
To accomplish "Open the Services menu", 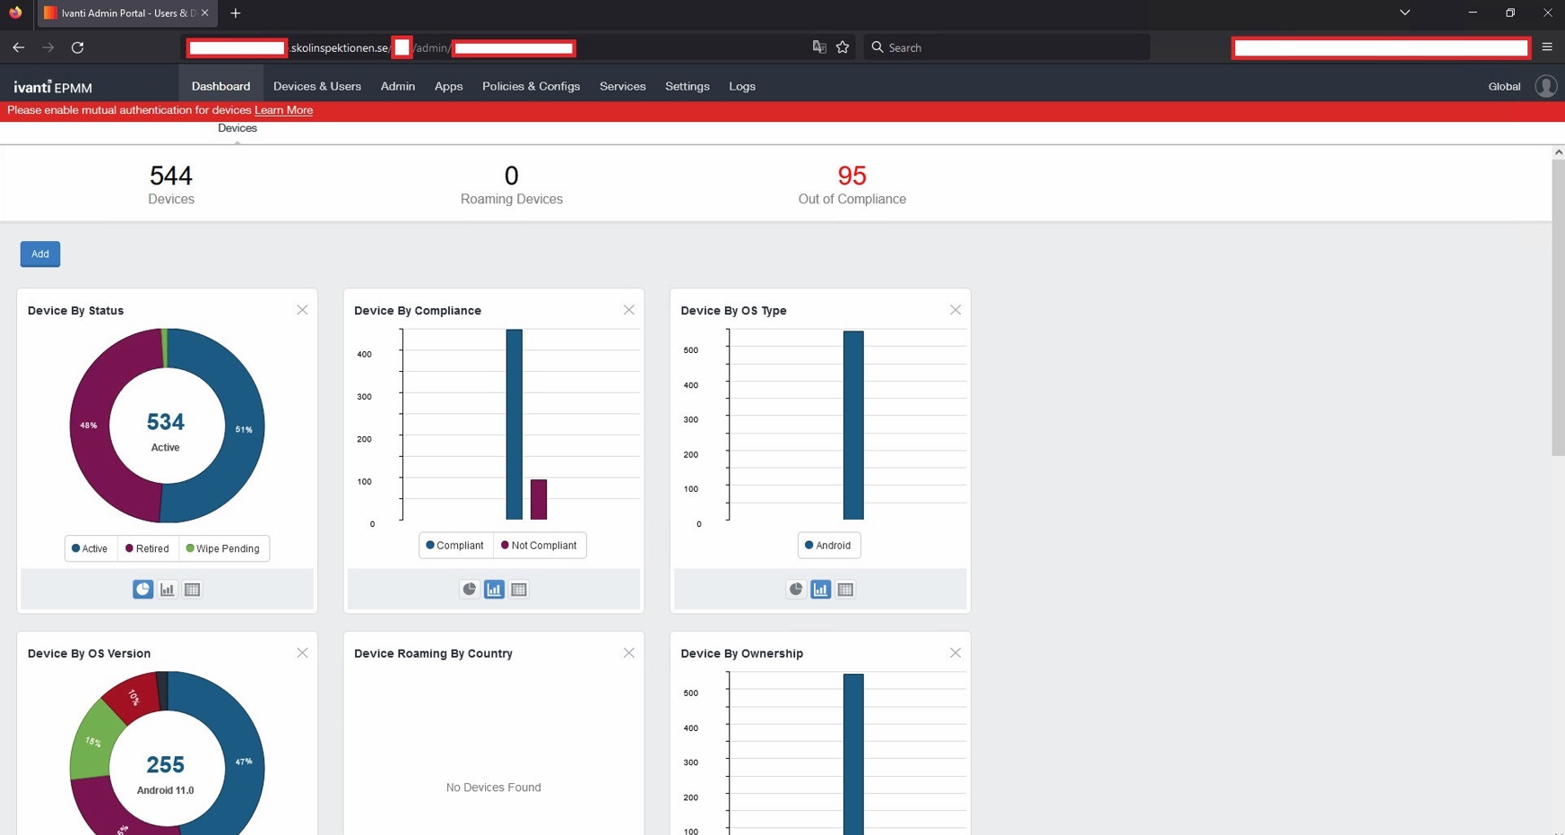I will pos(623,86).
